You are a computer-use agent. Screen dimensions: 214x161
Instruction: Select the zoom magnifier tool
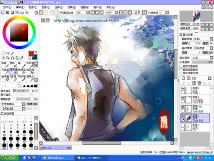tap(8, 58)
